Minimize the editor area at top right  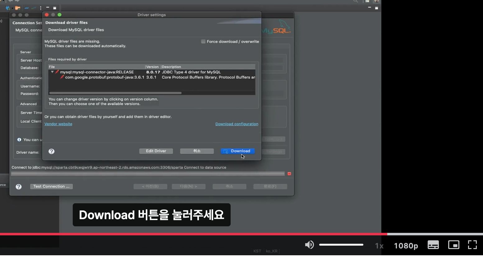[370, 7]
